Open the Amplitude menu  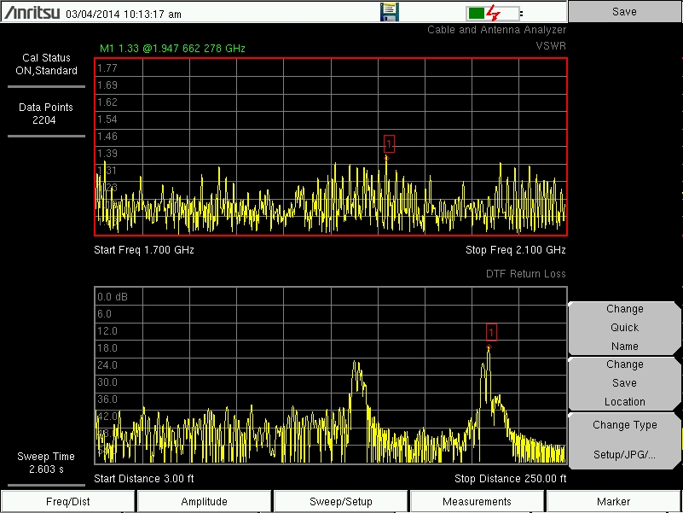[x=205, y=502]
